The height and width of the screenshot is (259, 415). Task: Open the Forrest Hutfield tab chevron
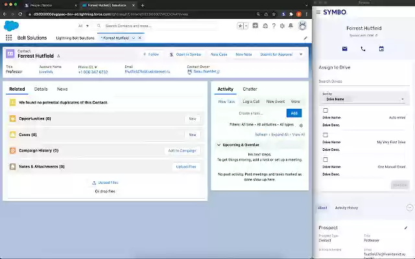(x=134, y=38)
